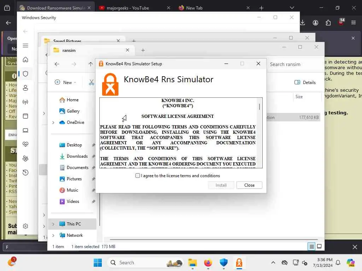Click the license agreement scrollbar thumb
362x271 pixels.
(259, 107)
